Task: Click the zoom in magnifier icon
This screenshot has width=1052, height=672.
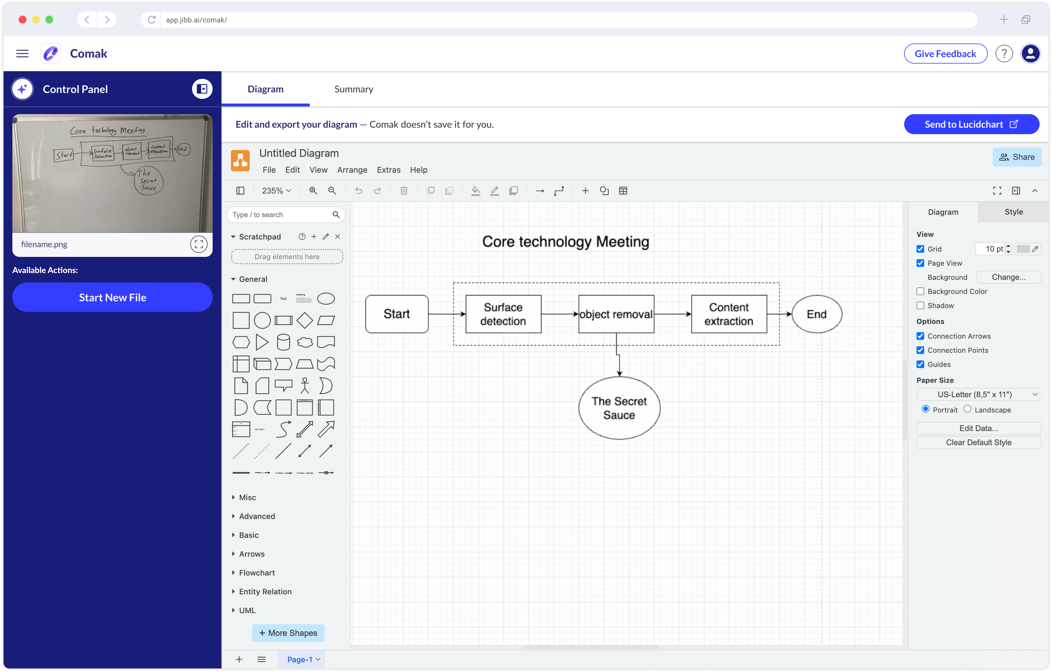Action: pyautogui.click(x=313, y=191)
